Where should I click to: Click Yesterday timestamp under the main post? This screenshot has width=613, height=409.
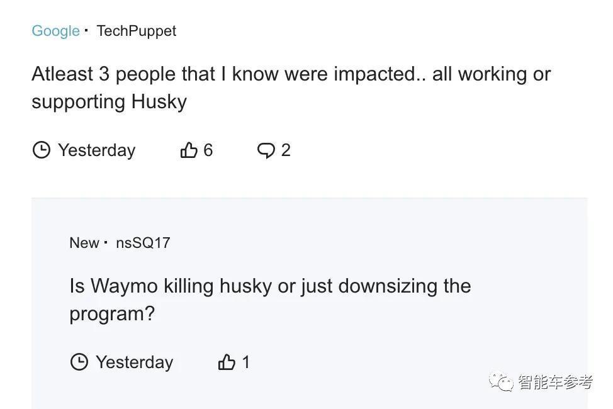point(96,150)
